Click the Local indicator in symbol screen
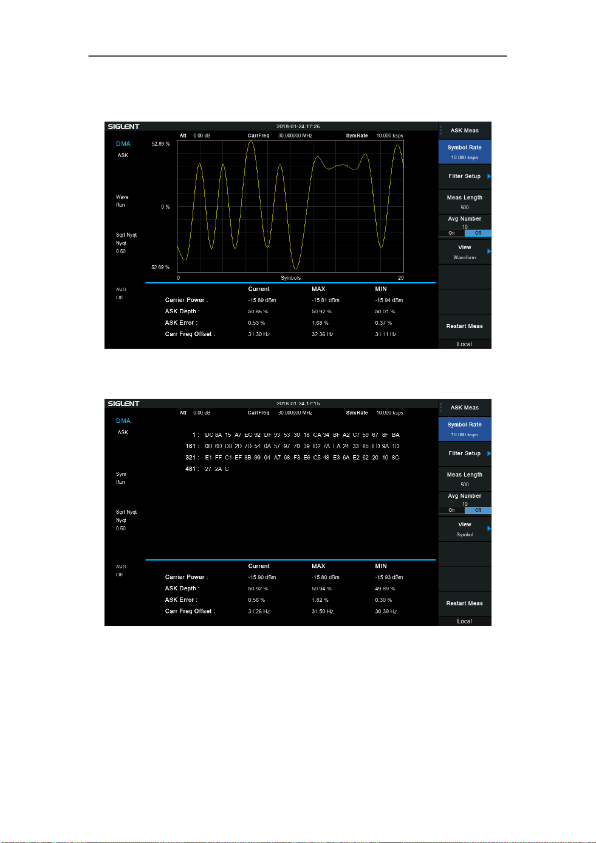Image resolution: width=596 pixels, height=843 pixels. 464,621
